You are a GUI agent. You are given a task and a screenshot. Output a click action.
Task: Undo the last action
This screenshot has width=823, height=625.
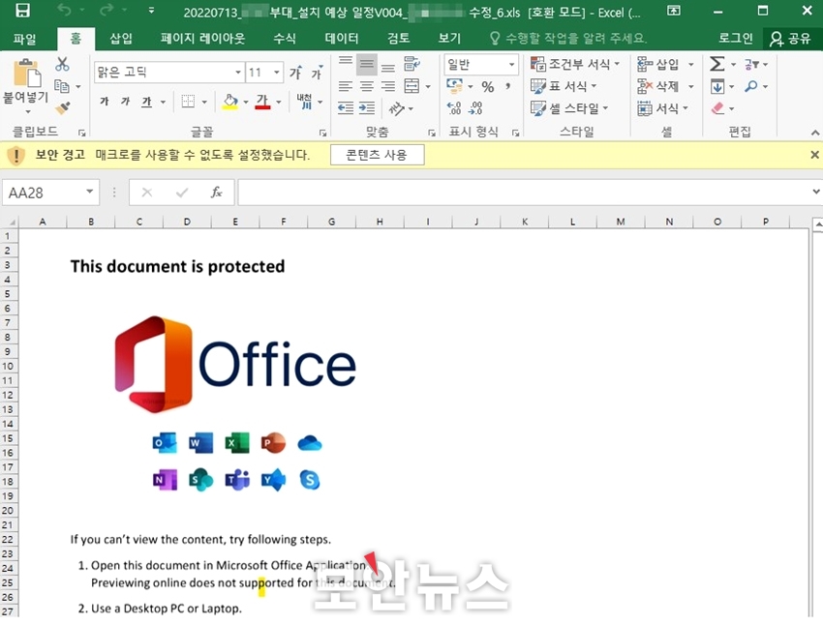click(x=64, y=10)
